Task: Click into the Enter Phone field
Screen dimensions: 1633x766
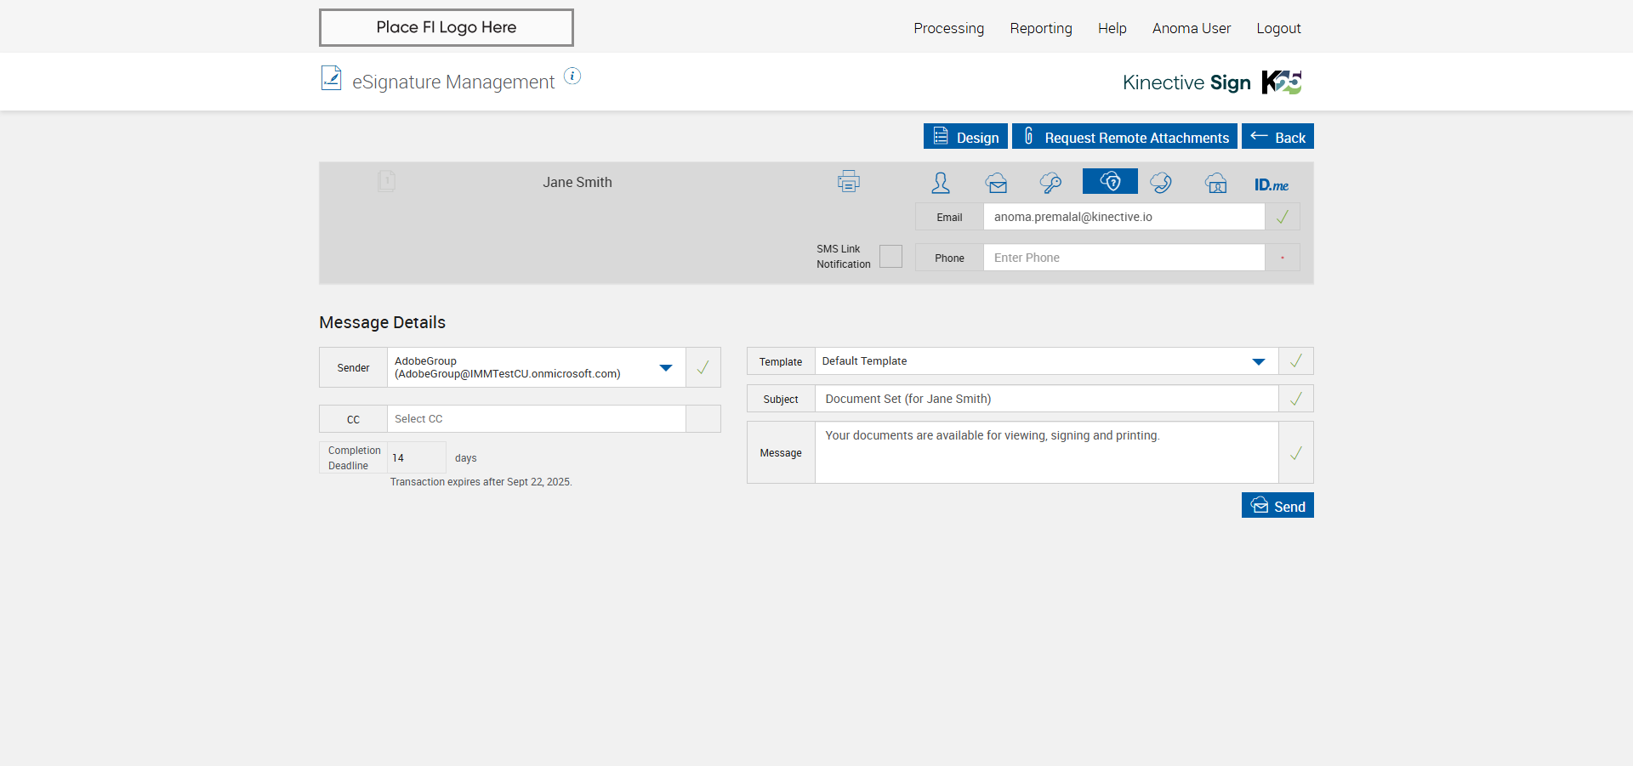Action: pyautogui.click(x=1123, y=258)
